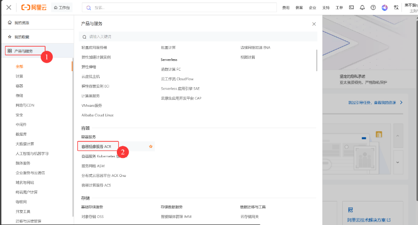Open 函数计算 FC link

point(171,69)
